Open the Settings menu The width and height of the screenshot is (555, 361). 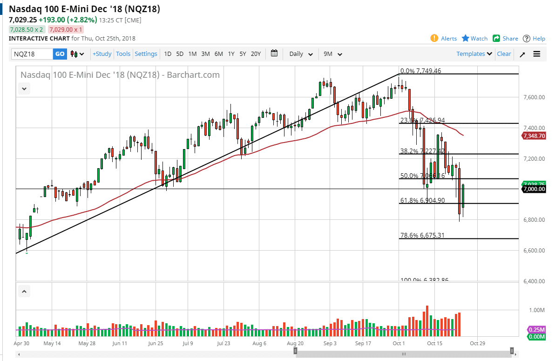(x=146, y=54)
